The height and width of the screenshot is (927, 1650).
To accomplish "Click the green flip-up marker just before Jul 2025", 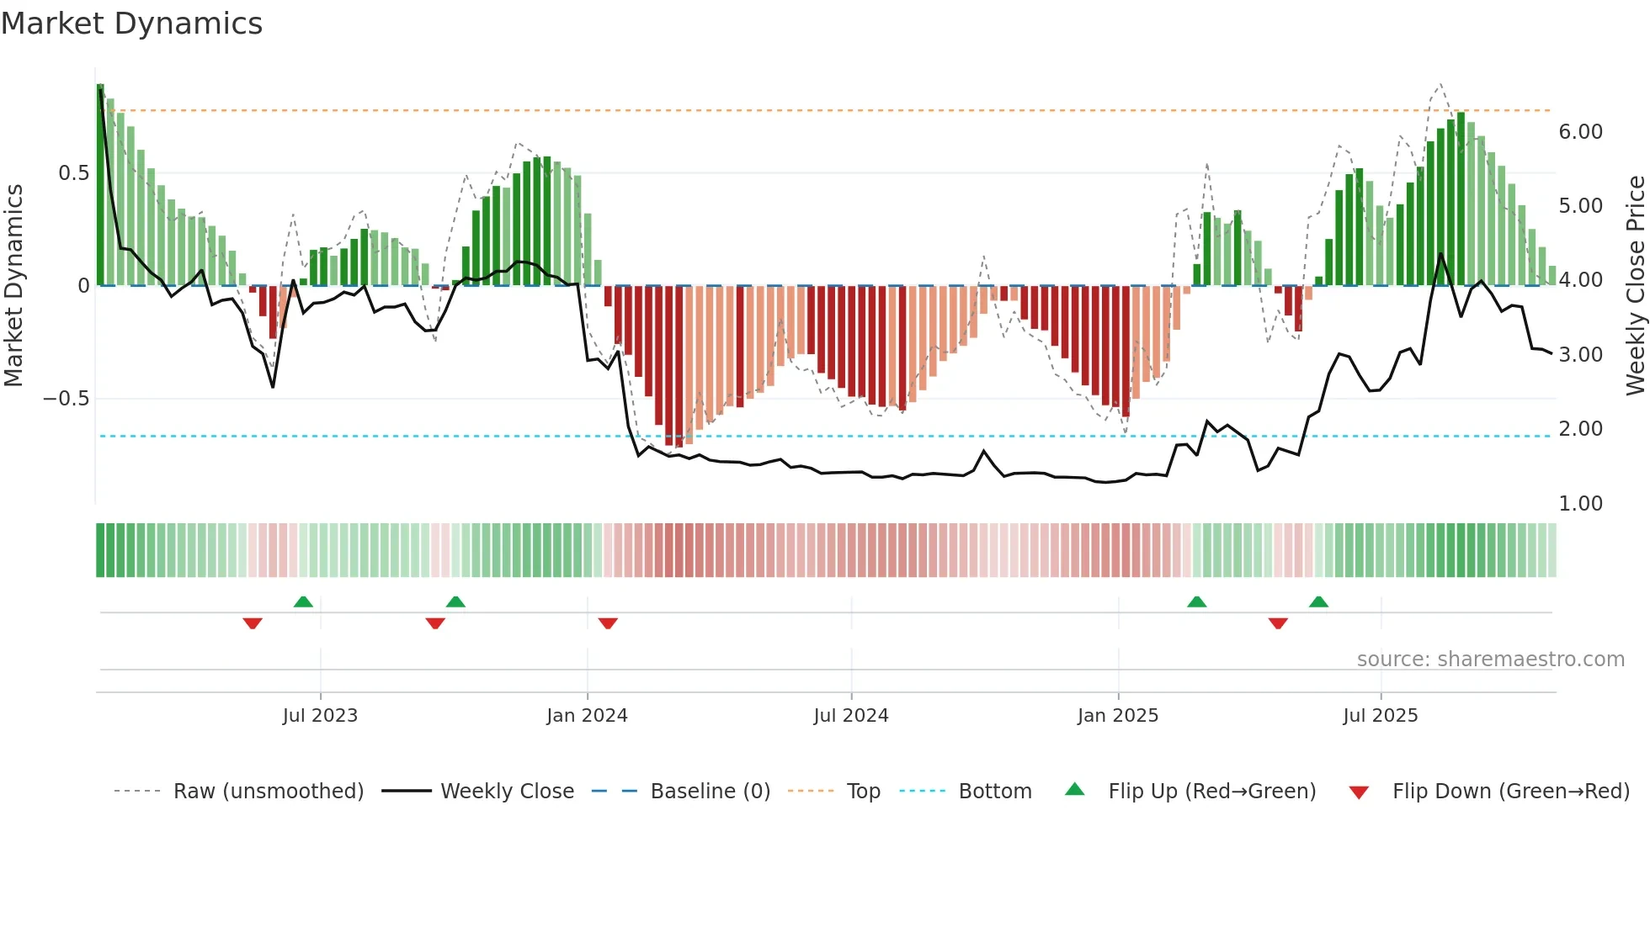I will click(x=1318, y=601).
